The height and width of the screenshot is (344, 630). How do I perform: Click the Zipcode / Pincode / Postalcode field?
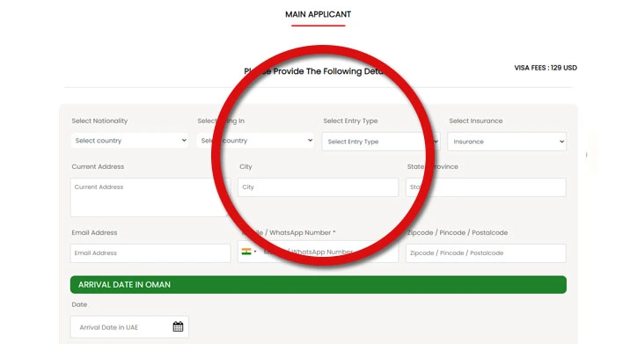pos(486,253)
